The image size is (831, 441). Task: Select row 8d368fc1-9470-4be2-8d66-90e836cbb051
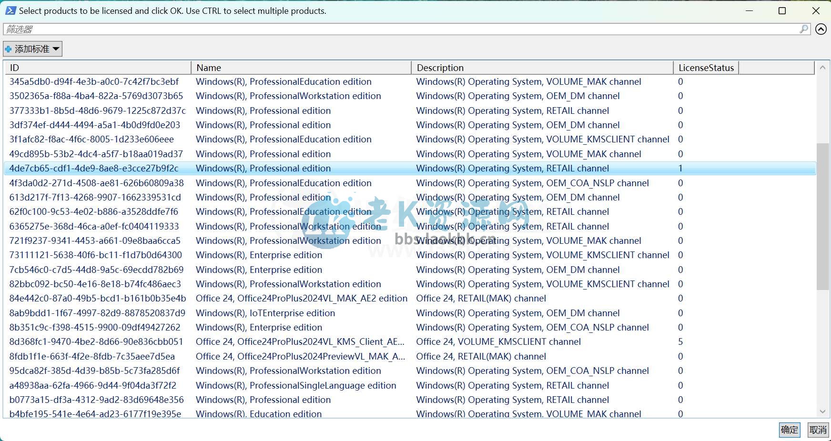410,341
